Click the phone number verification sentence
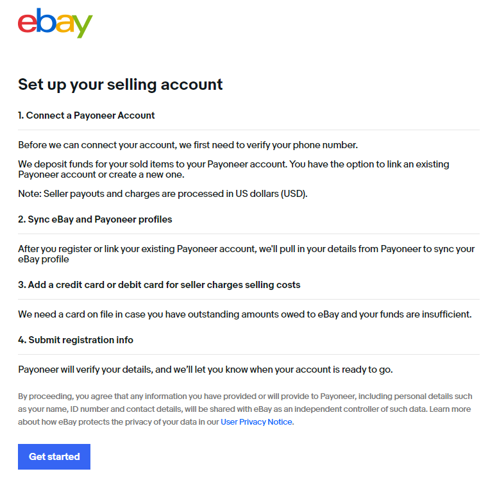The height and width of the screenshot is (485, 497). pyautogui.click(x=188, y=145)
